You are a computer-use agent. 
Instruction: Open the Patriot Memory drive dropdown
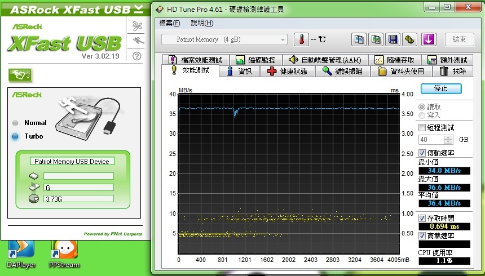pyautogui.click(x=224, y=39)
